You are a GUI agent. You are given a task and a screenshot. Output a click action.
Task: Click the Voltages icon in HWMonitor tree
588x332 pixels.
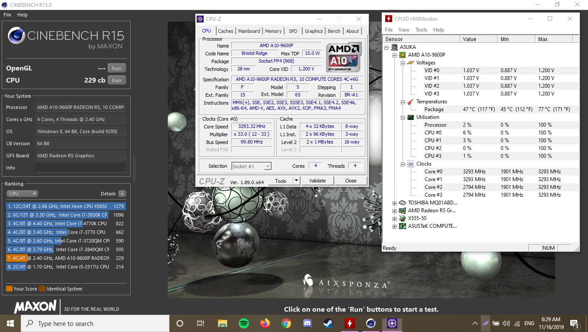click(x=411, y=63)
